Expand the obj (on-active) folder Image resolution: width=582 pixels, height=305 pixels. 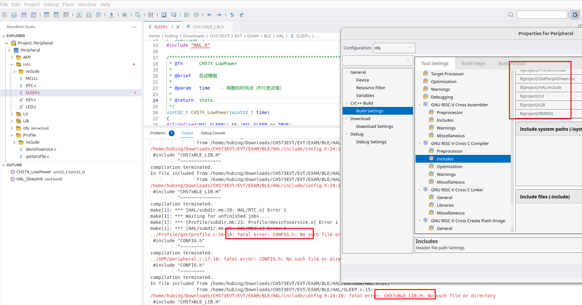pos(12,128)
